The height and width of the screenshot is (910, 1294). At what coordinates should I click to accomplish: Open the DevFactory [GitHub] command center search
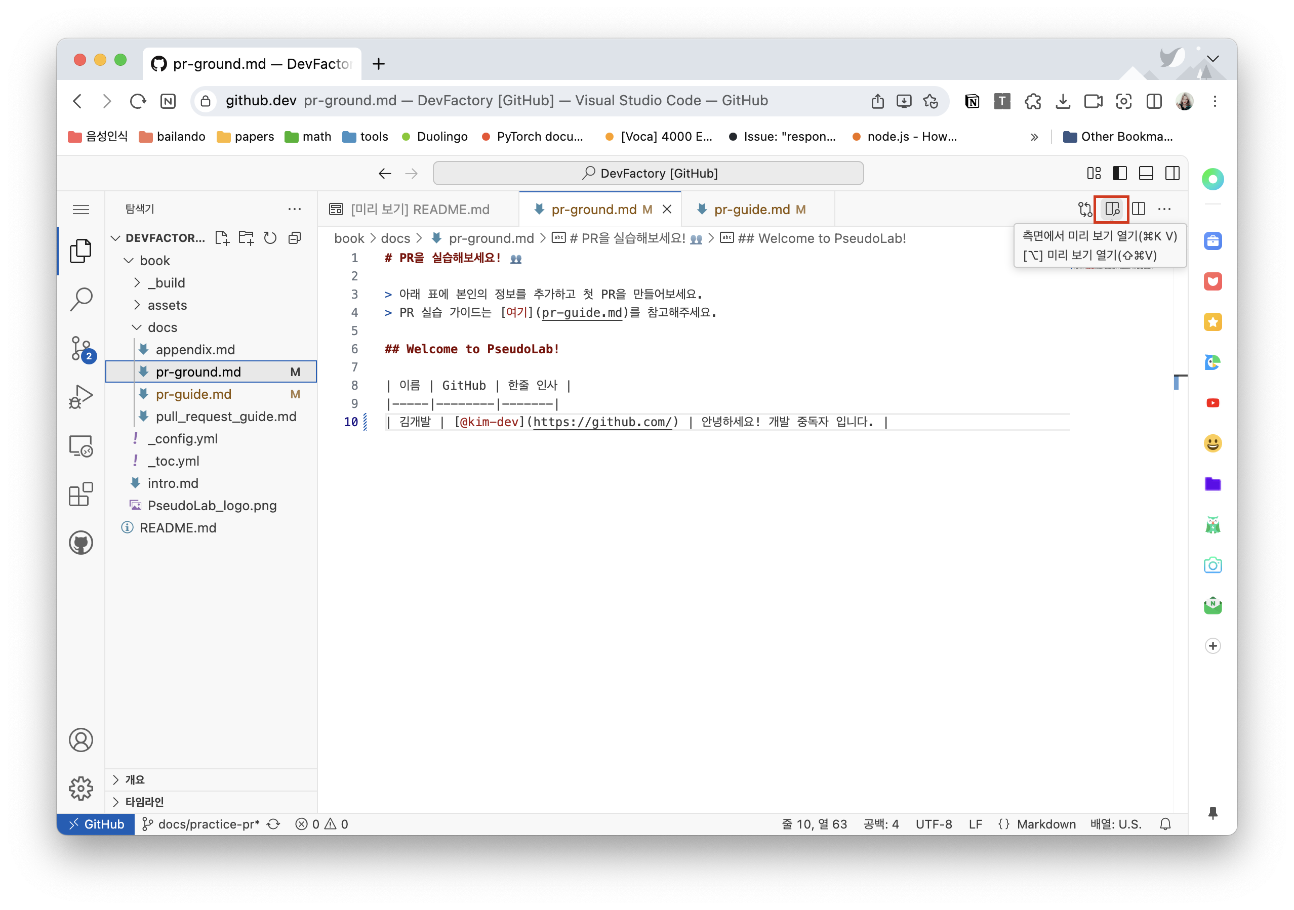(648, 173)
